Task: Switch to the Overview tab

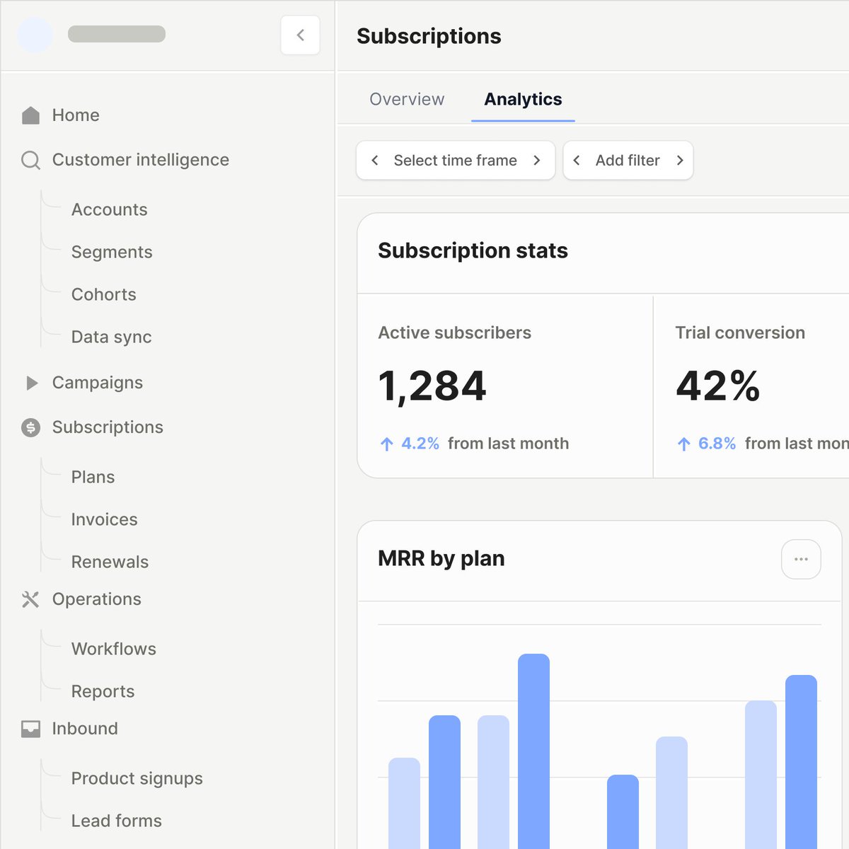Action: click(407, 99)
